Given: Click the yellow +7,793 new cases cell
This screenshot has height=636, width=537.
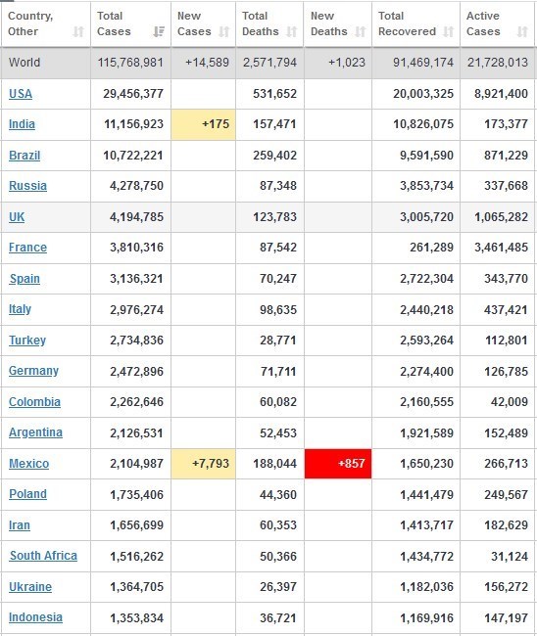Looking at the screenshot, I should (x=203, y=464).
